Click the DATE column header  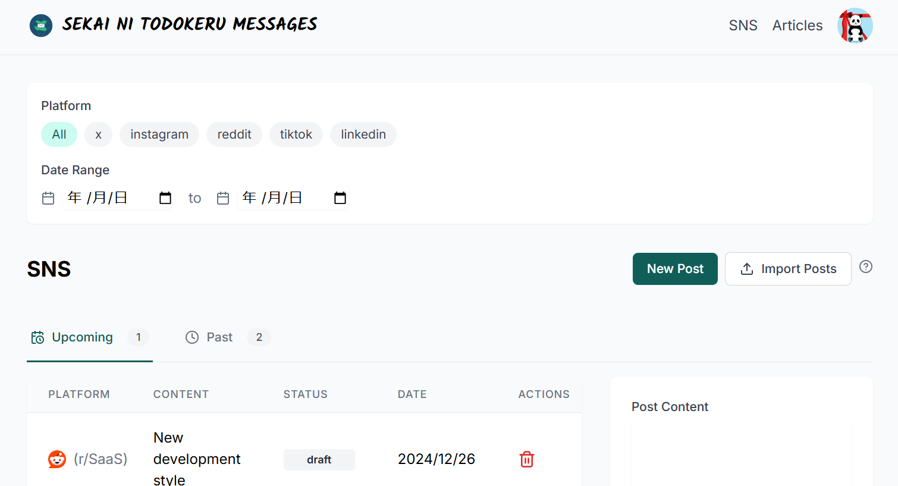412,394
